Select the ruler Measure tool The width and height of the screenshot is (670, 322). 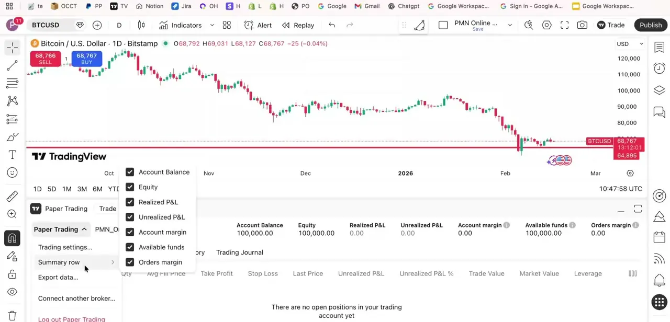click(12, 196)
